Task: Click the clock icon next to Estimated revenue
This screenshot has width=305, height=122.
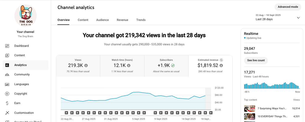Action: click(221, 60)
